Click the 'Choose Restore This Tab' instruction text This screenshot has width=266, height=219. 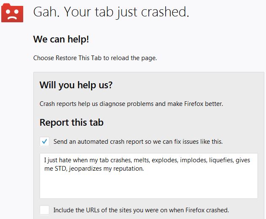(x=95, y=58)
